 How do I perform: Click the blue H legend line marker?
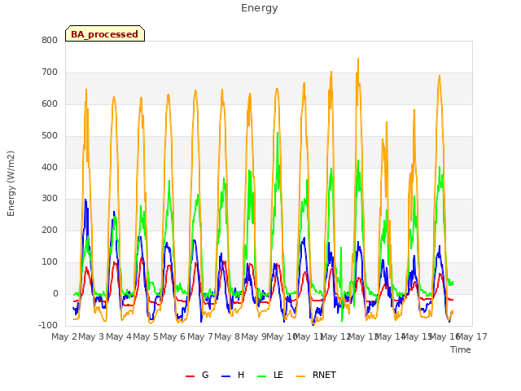tap(225, 376)
